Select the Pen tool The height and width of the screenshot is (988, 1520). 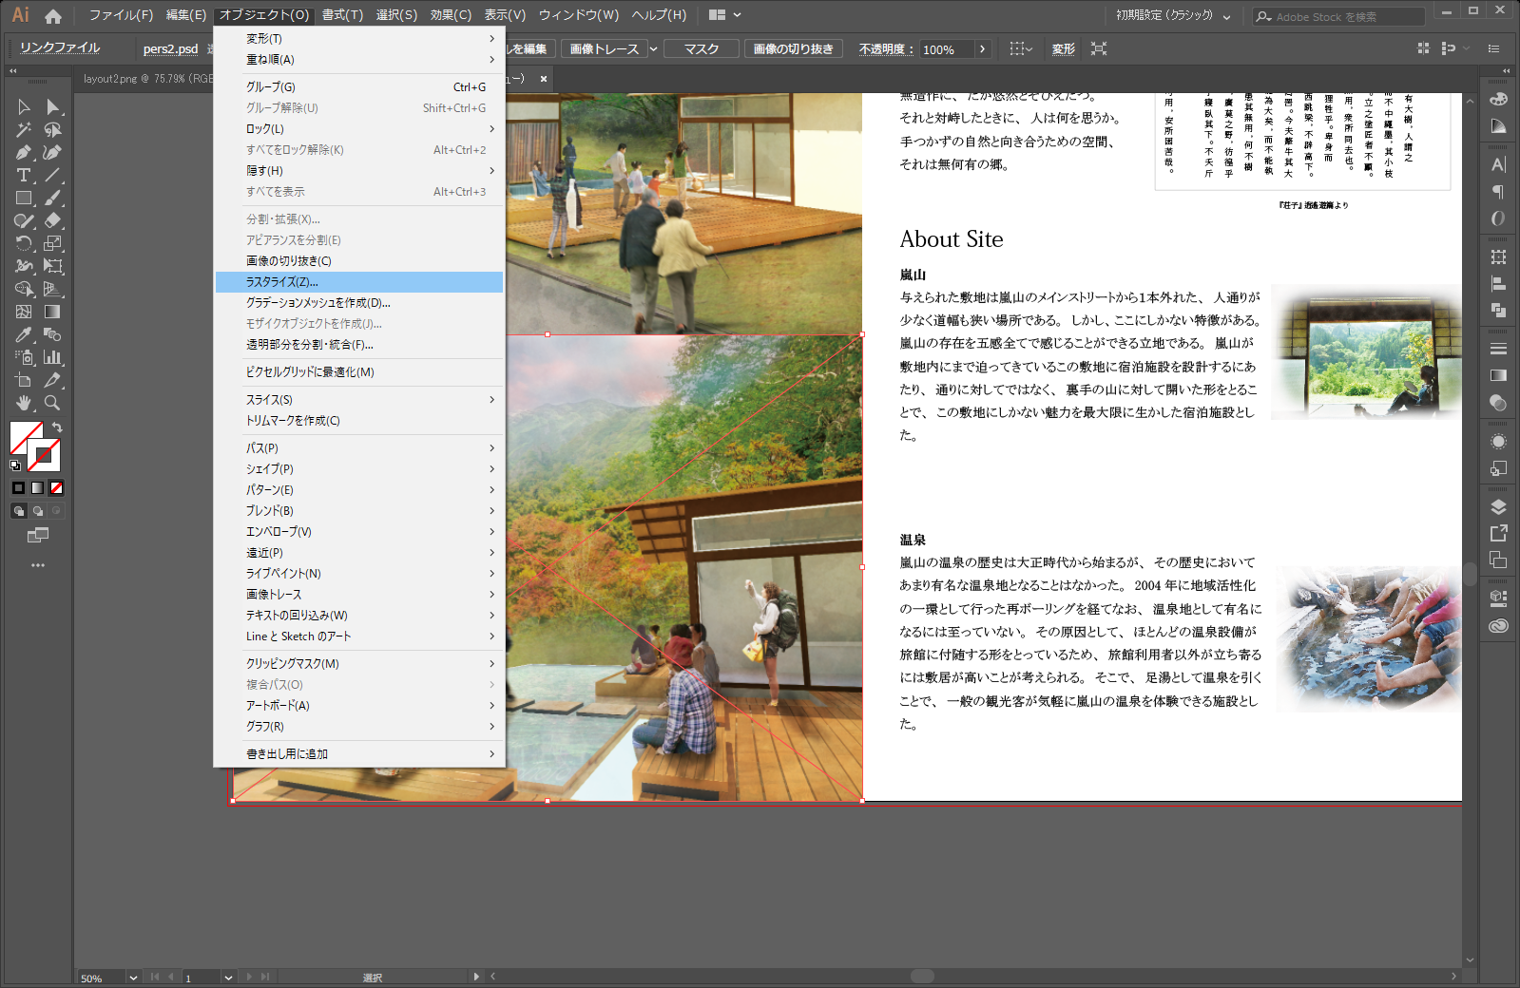(24, 152)
